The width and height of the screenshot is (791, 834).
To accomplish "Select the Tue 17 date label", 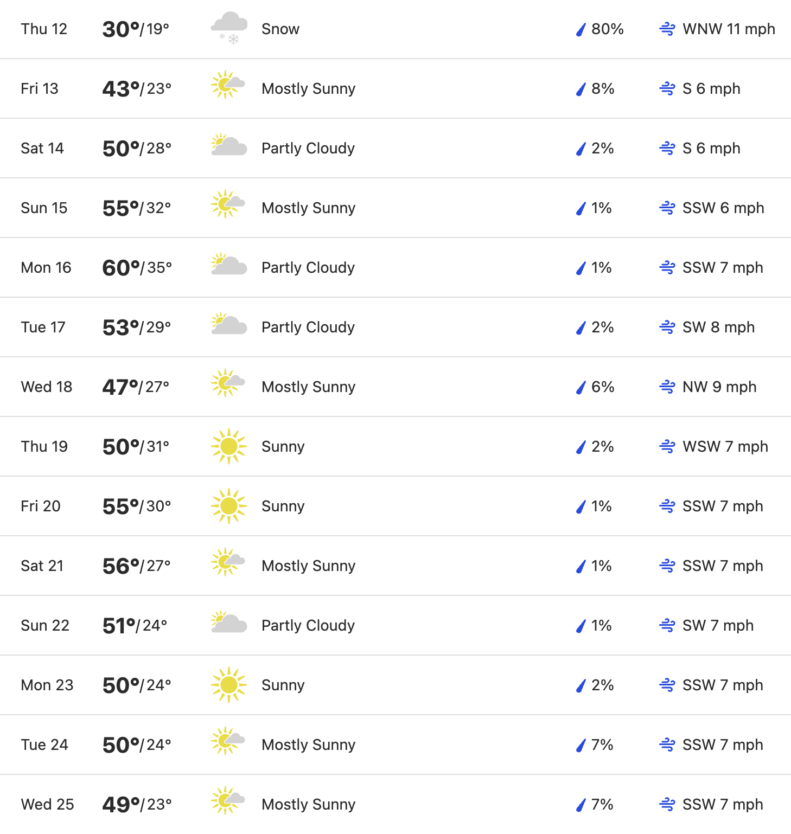I will tap(43, 327).
